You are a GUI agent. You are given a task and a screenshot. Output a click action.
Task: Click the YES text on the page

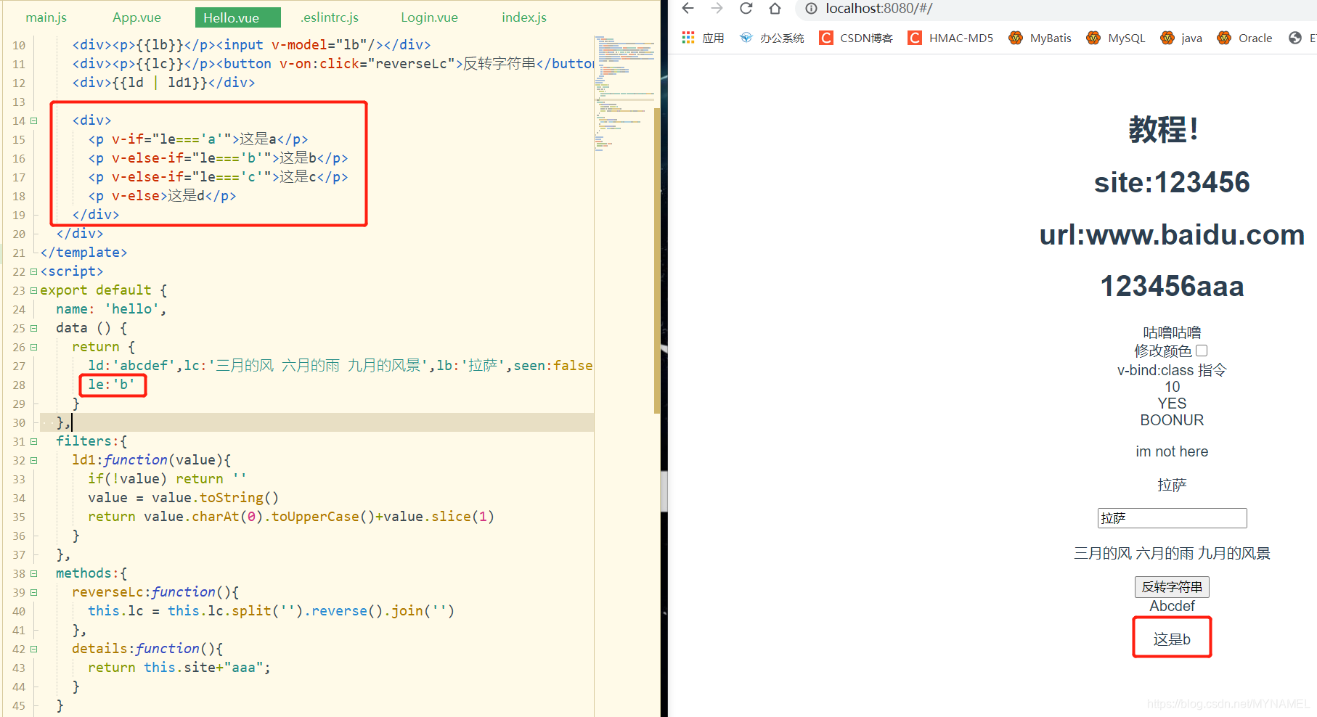pyautogui.click(x=1172, y=403)
